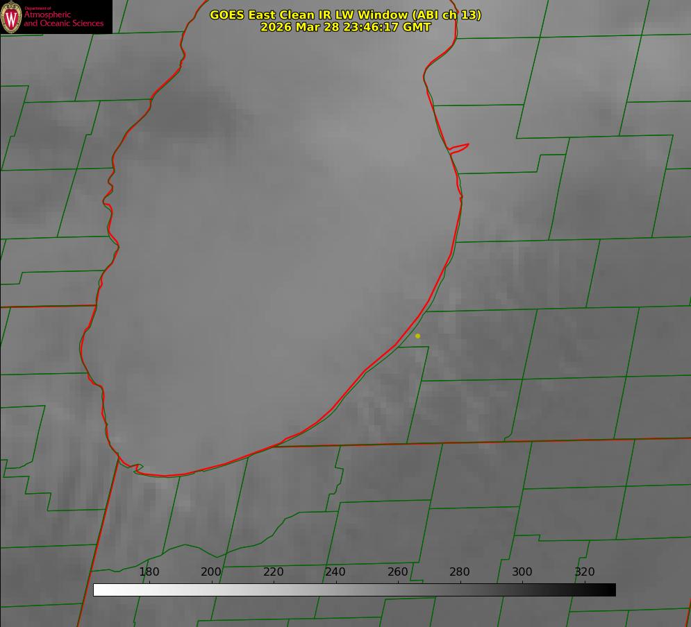This screenshot has height=627, width=691.
Task: Click the yellow dot marker near the lakeshore
Action: tap(418, 336)
